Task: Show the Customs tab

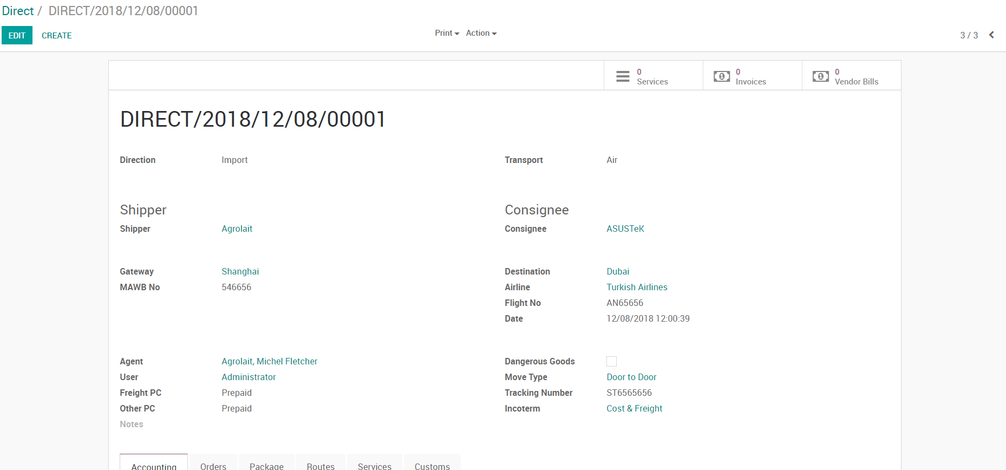Action: [x=432, y=466]
